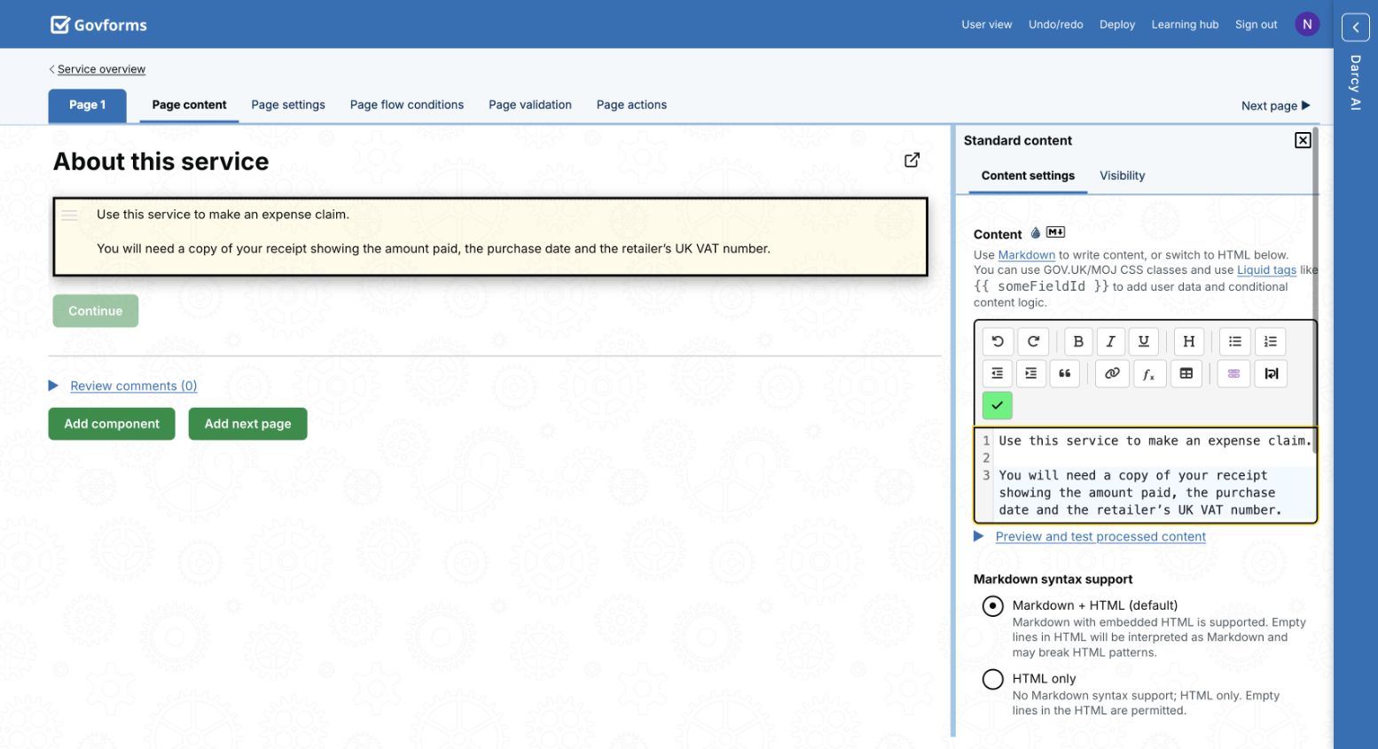Click the Govforms logo

pos(98,25)
